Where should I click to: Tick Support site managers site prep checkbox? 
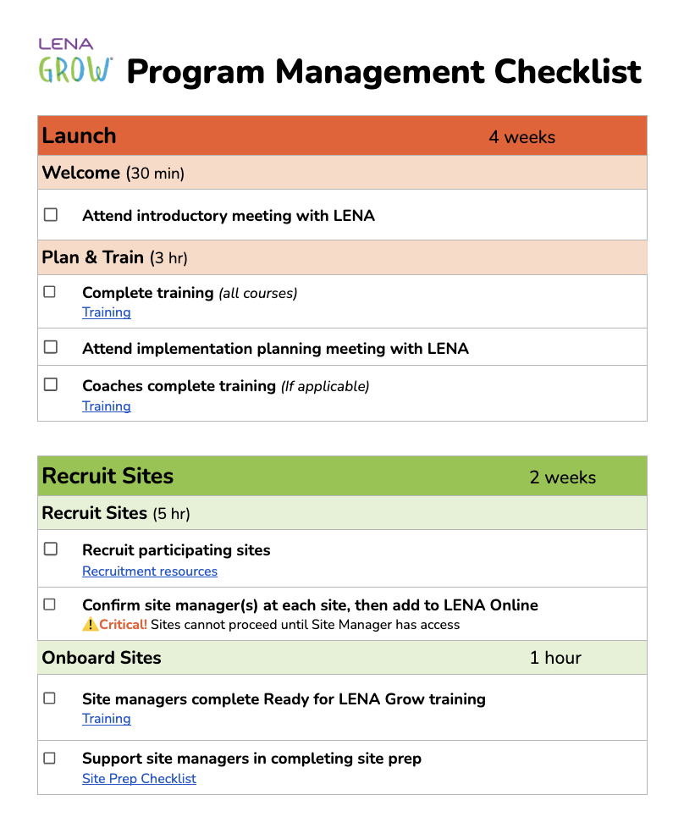point(50,759)
